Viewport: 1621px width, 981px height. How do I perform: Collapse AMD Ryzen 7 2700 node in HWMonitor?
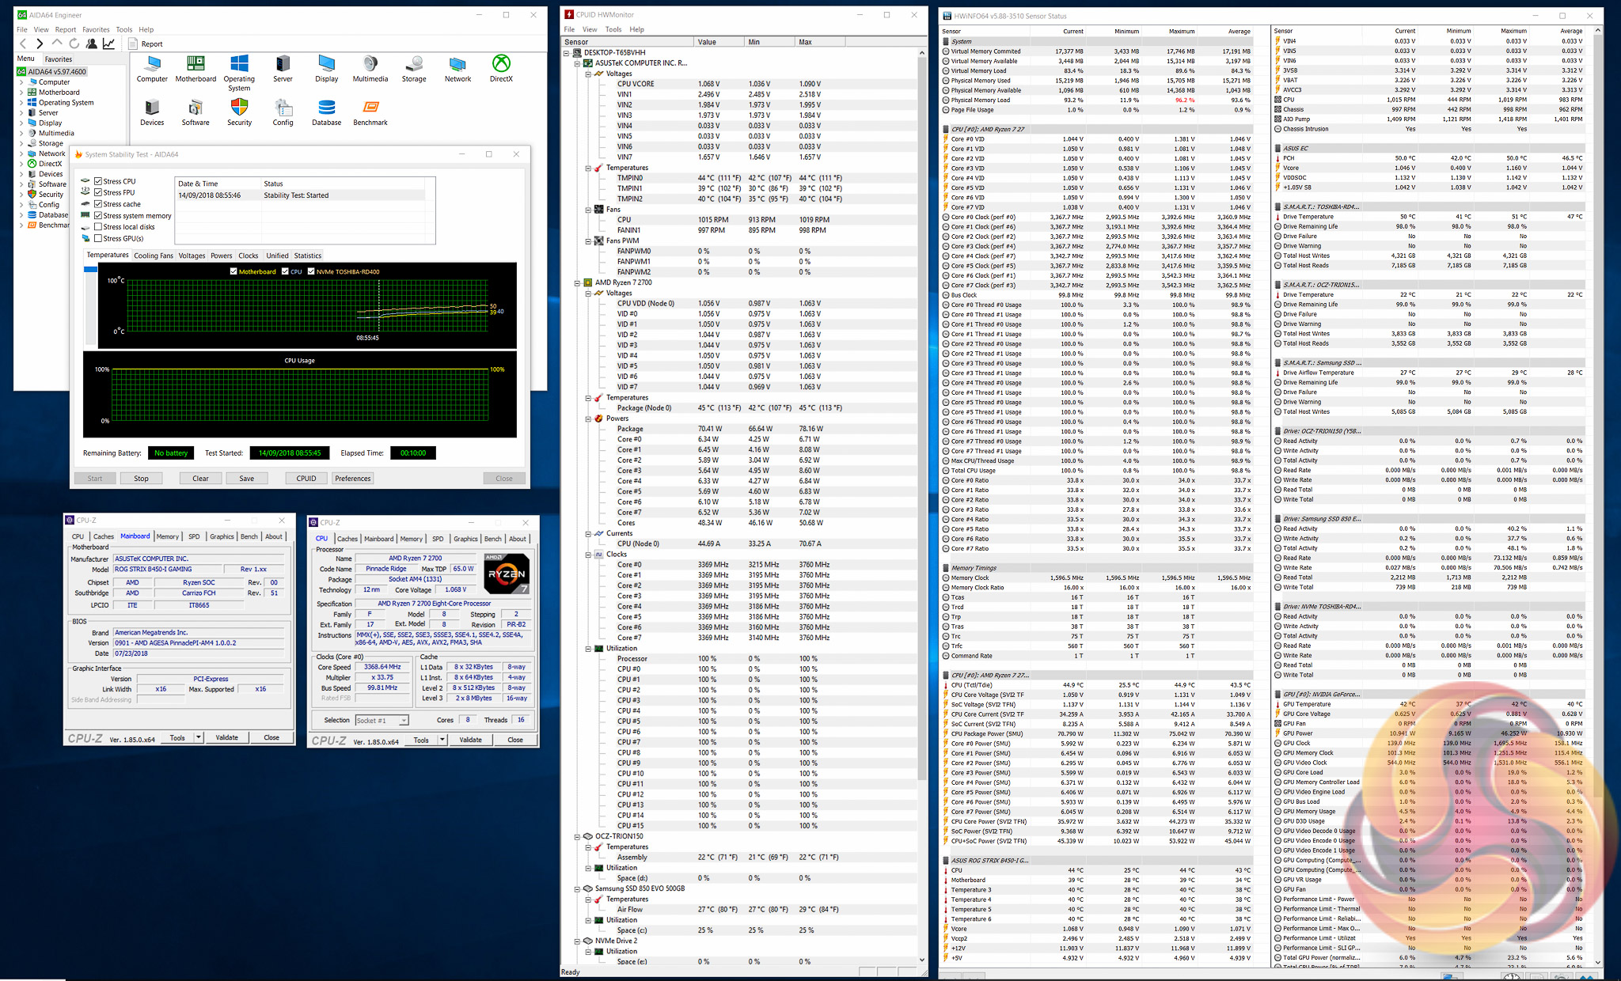pos(577,282)
